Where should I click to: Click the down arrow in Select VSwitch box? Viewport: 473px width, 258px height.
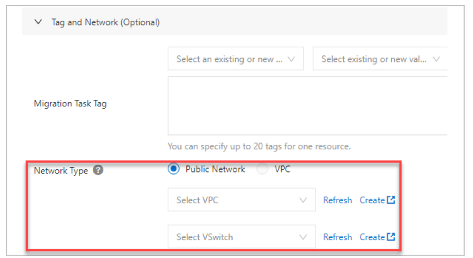click(303, 237)
